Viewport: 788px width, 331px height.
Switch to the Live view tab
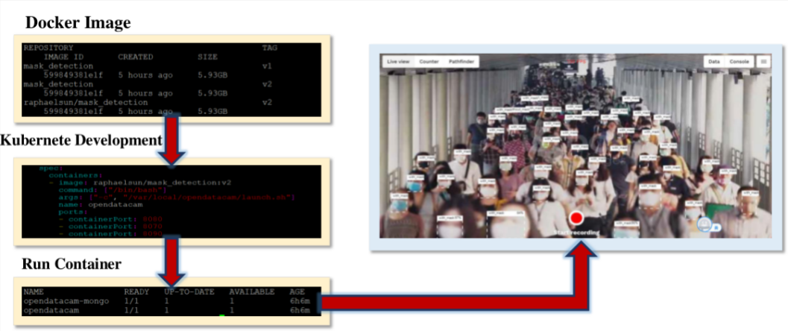[x=398, y=62]
